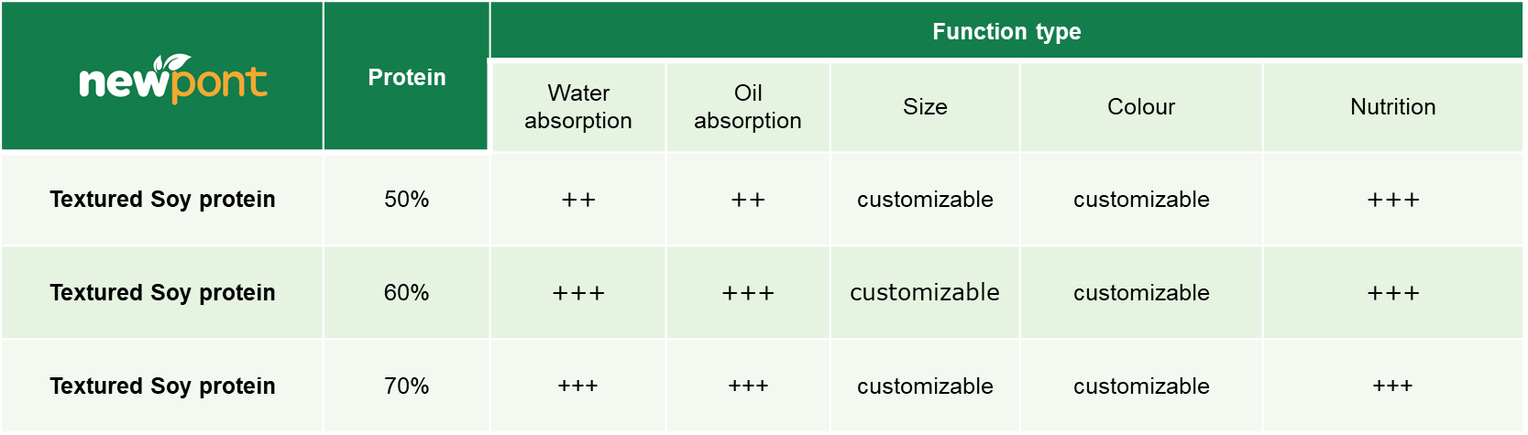The height and width of the screenshot is (435, 1528).
Task: Select the Oil absorption column header
Action: point(748,107)
